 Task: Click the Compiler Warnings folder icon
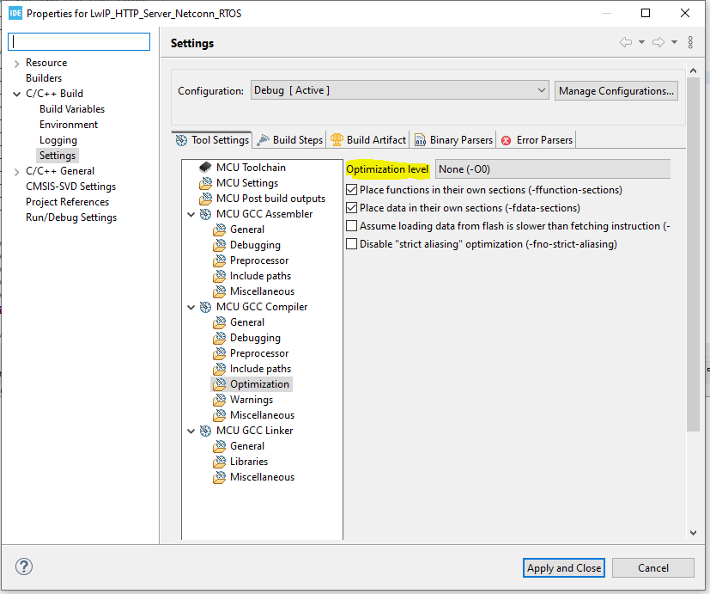[219, 400]
